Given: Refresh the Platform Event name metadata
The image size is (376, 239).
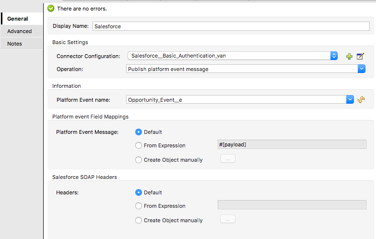Looking at the screenshot, I should [361, 99].
